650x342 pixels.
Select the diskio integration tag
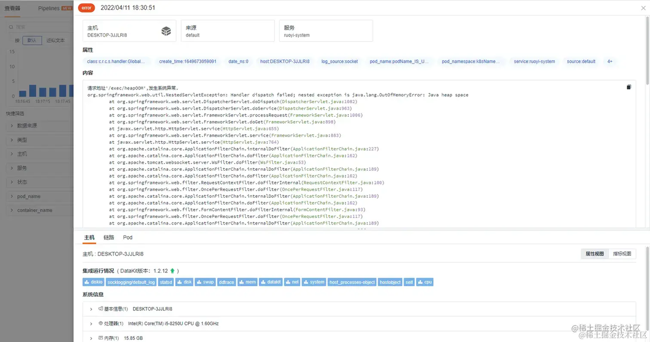93,282
